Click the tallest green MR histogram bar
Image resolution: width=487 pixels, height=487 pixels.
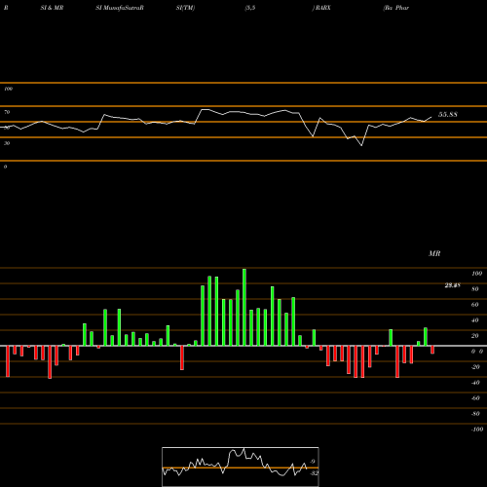[x=244, y=307]
